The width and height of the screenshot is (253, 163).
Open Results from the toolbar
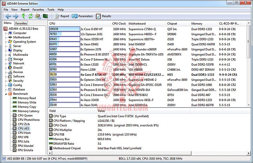(x=103, y=16)
